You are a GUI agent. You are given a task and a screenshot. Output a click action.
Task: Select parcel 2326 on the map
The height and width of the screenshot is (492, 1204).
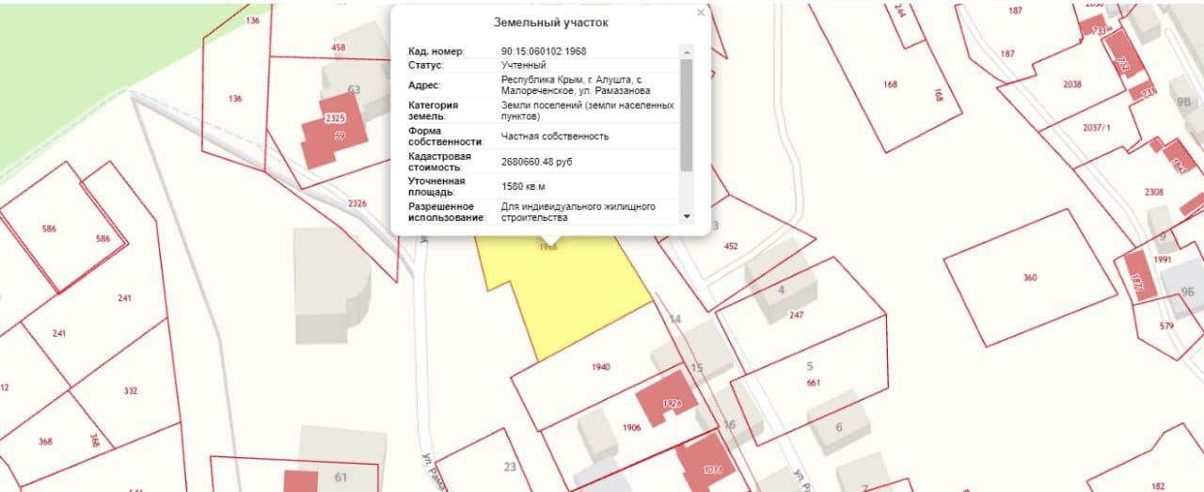point(356,203)
